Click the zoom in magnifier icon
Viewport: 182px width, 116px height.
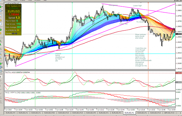pos(1,54)
